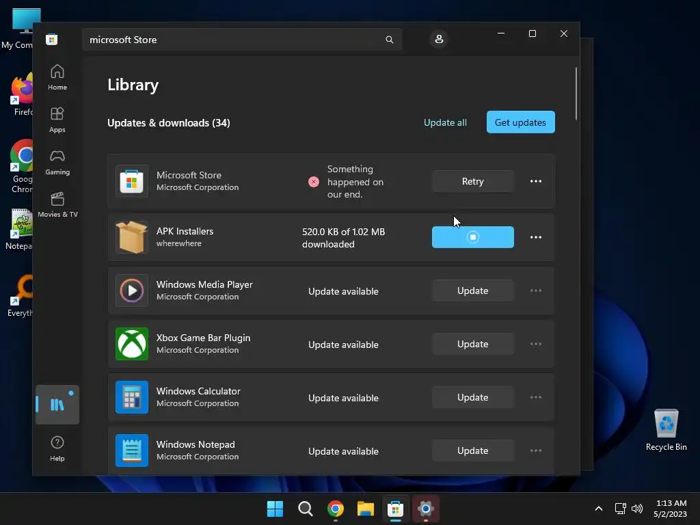Maximize the Microsoft Store window

point(532,33)
